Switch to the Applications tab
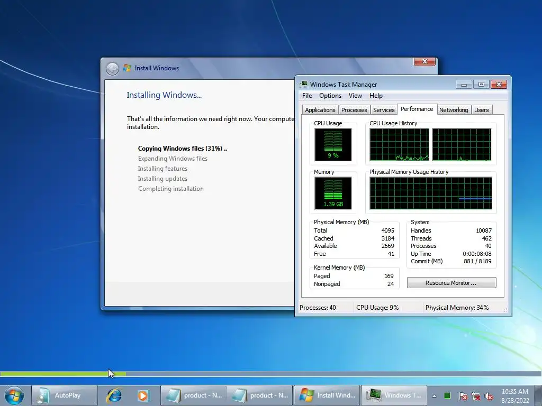The image size is (542, 406). [x=320, y=110]
